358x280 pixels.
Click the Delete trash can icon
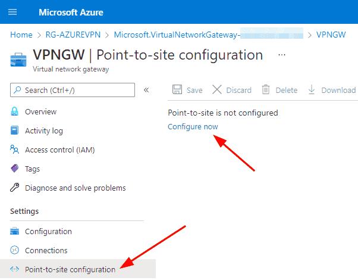pos(266,89)
